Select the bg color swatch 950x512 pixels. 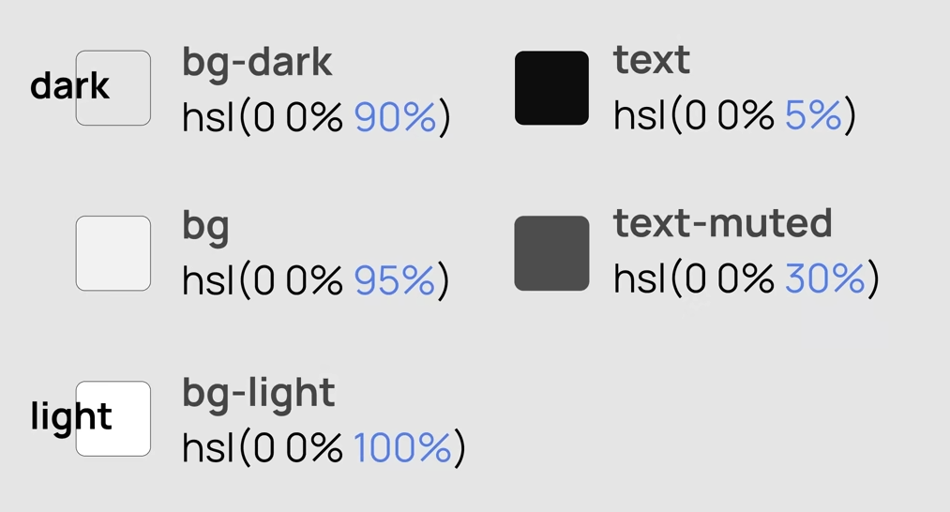click(113, 253)
